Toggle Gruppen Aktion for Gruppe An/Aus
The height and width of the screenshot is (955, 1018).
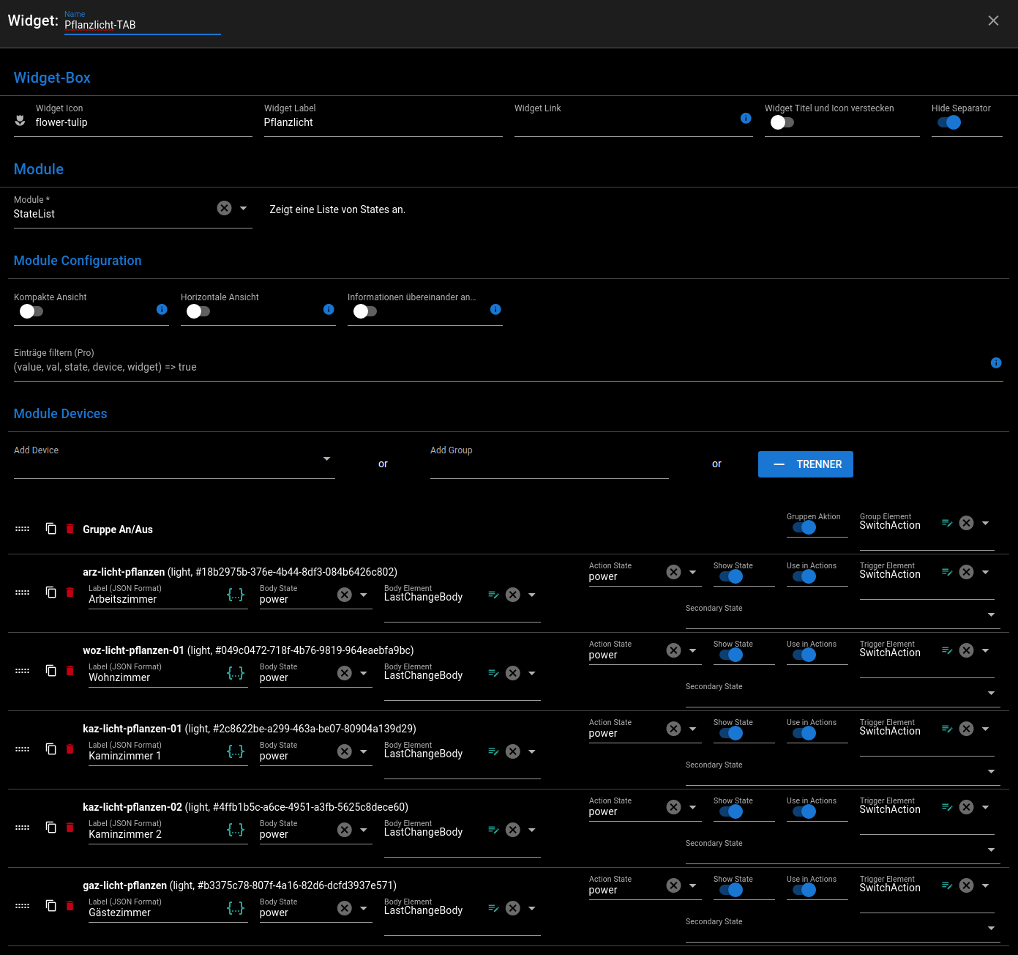804,527
